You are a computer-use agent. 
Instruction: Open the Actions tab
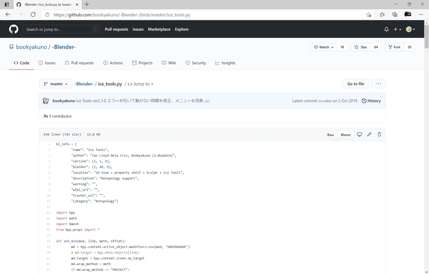pyautogui.click(x=113, y=63)
